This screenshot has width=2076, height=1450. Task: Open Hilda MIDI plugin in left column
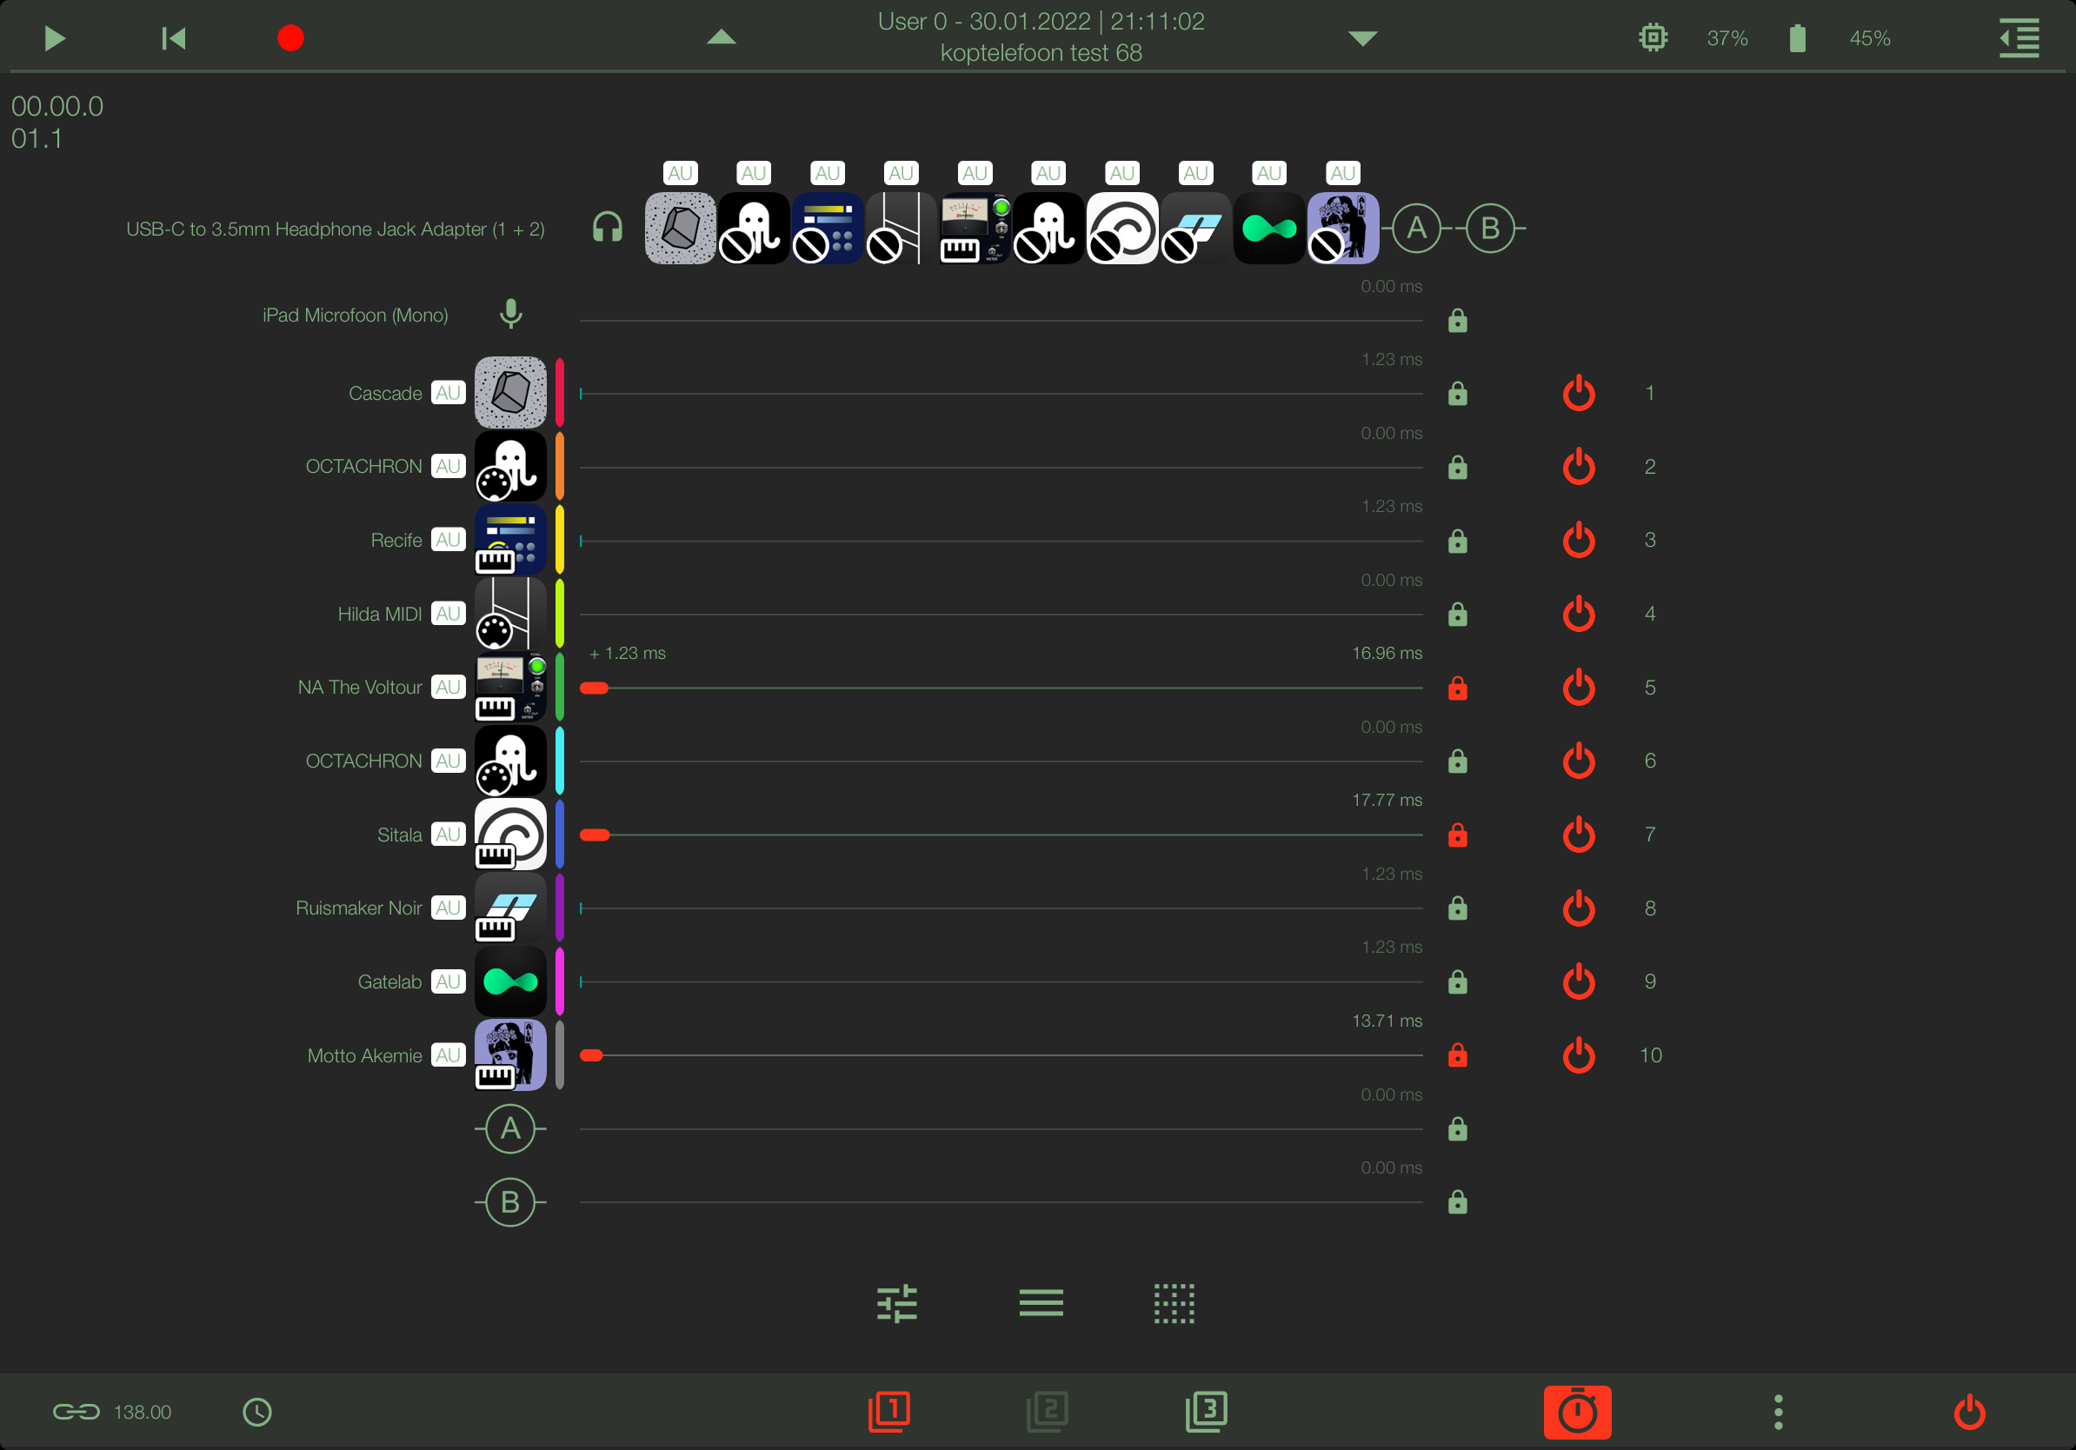511,614
